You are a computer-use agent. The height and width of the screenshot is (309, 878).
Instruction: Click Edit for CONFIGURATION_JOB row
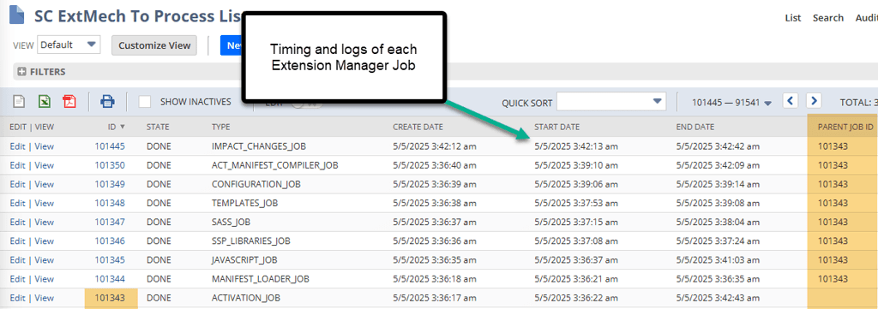(x=17, y=184)
